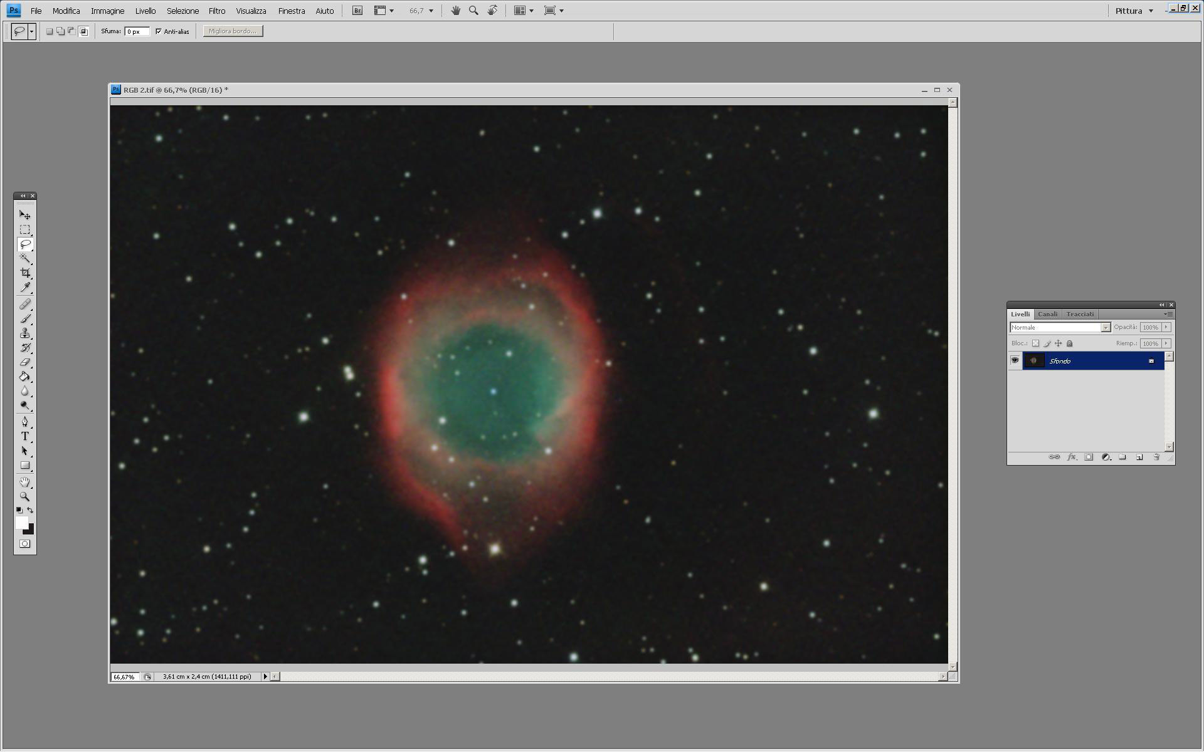Select the Paint Bucket tool

[x=25, y=377]
